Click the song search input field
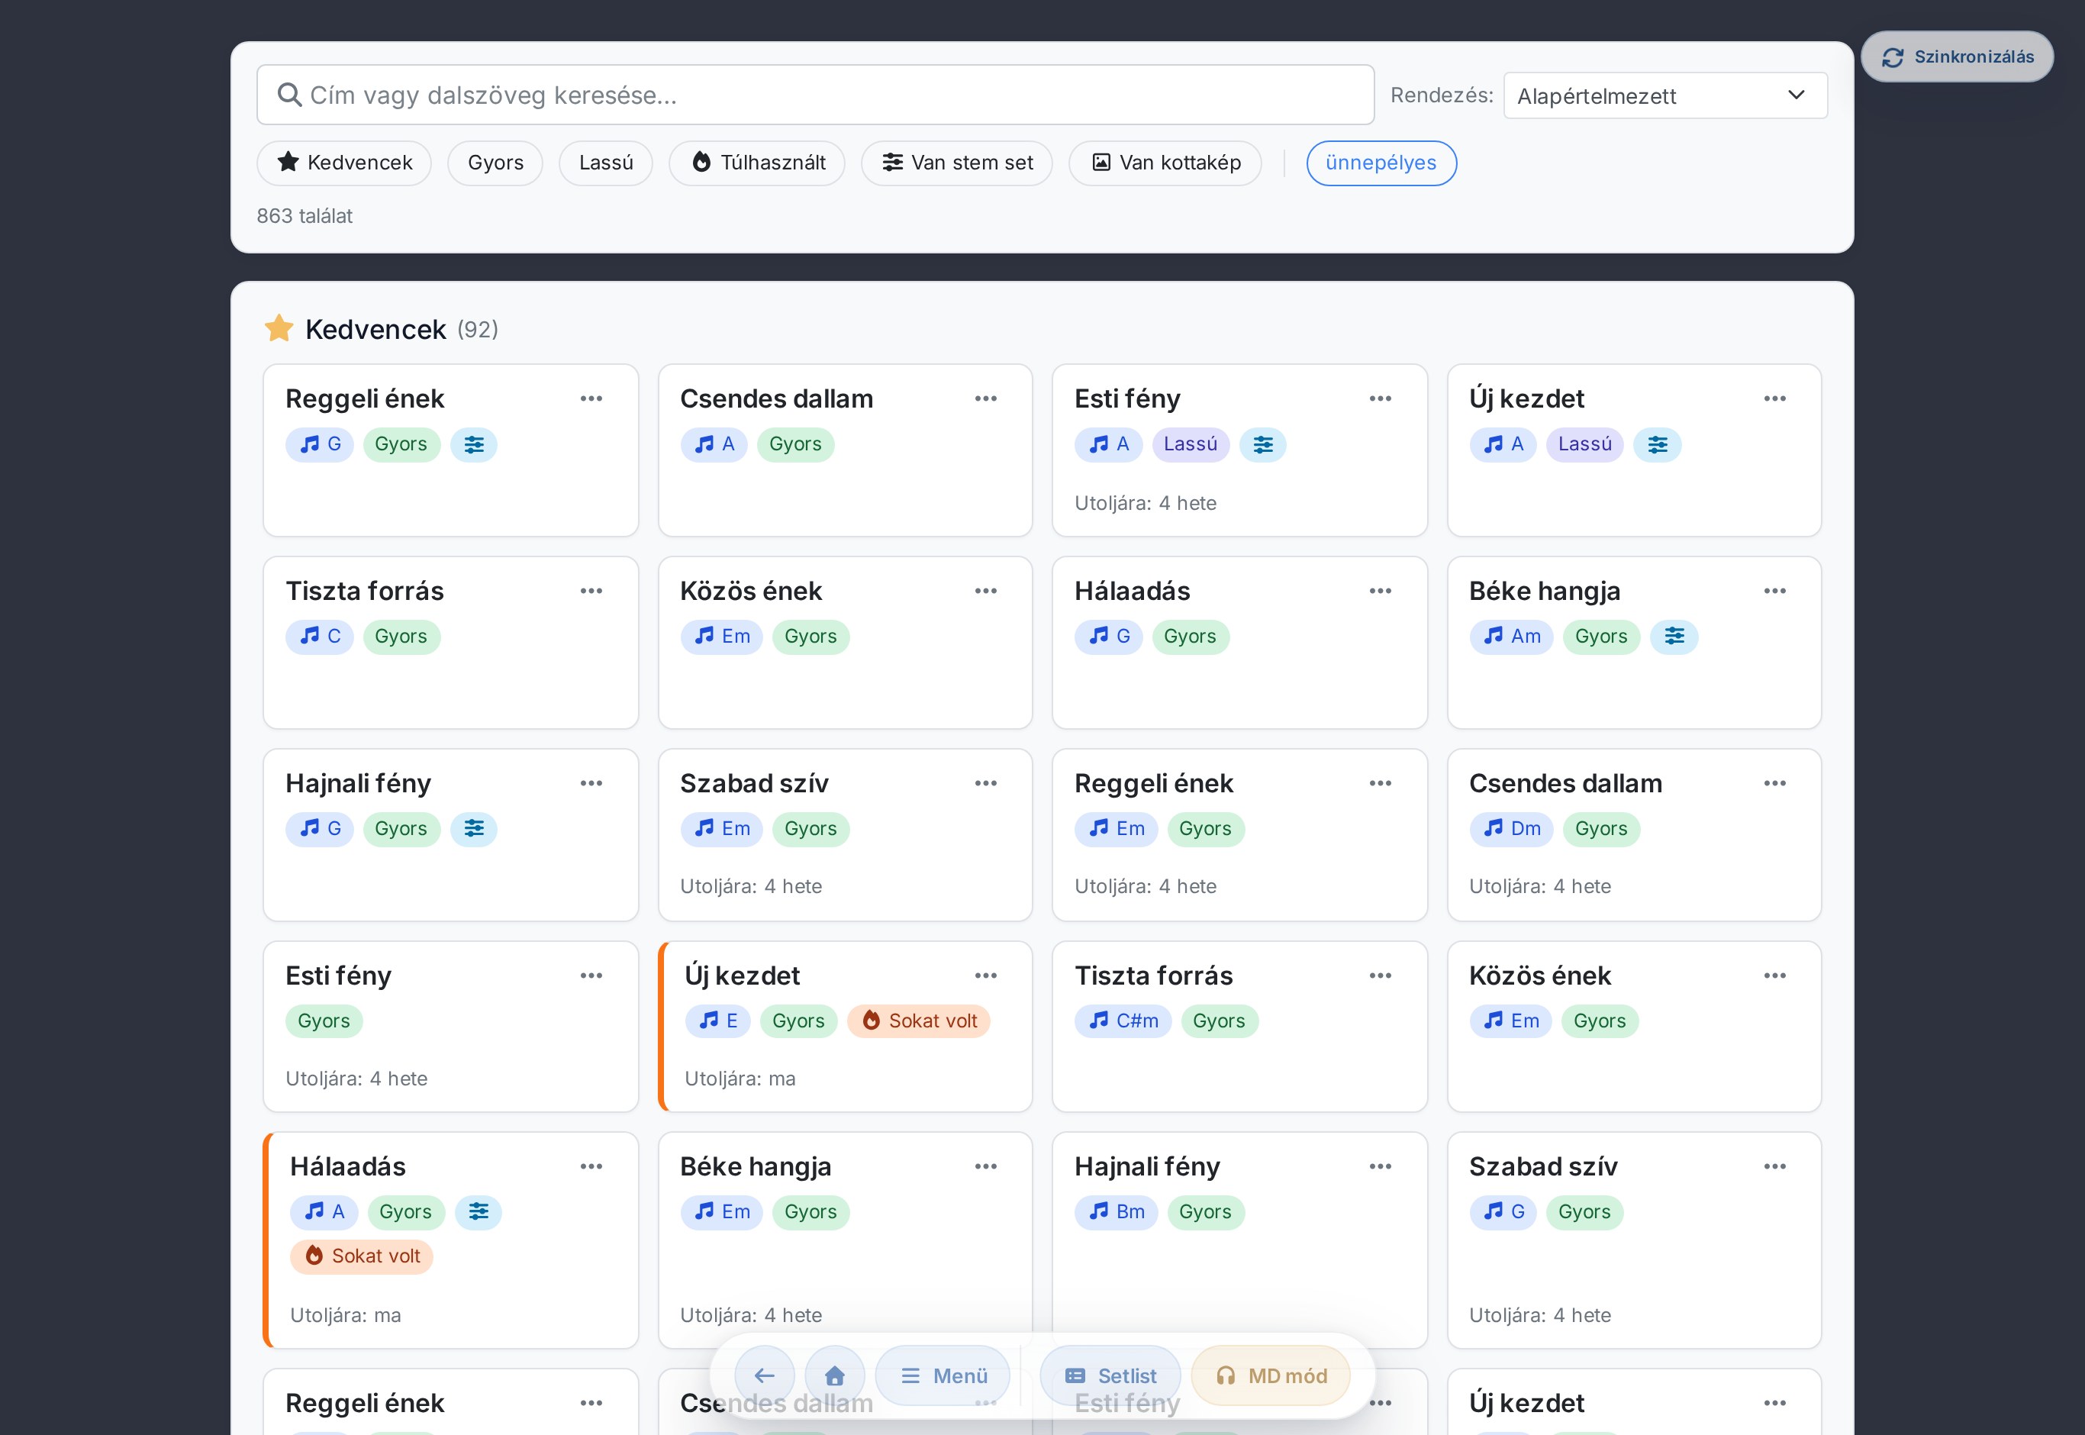The image size is (2085, 1435). (x=816, y=95)
